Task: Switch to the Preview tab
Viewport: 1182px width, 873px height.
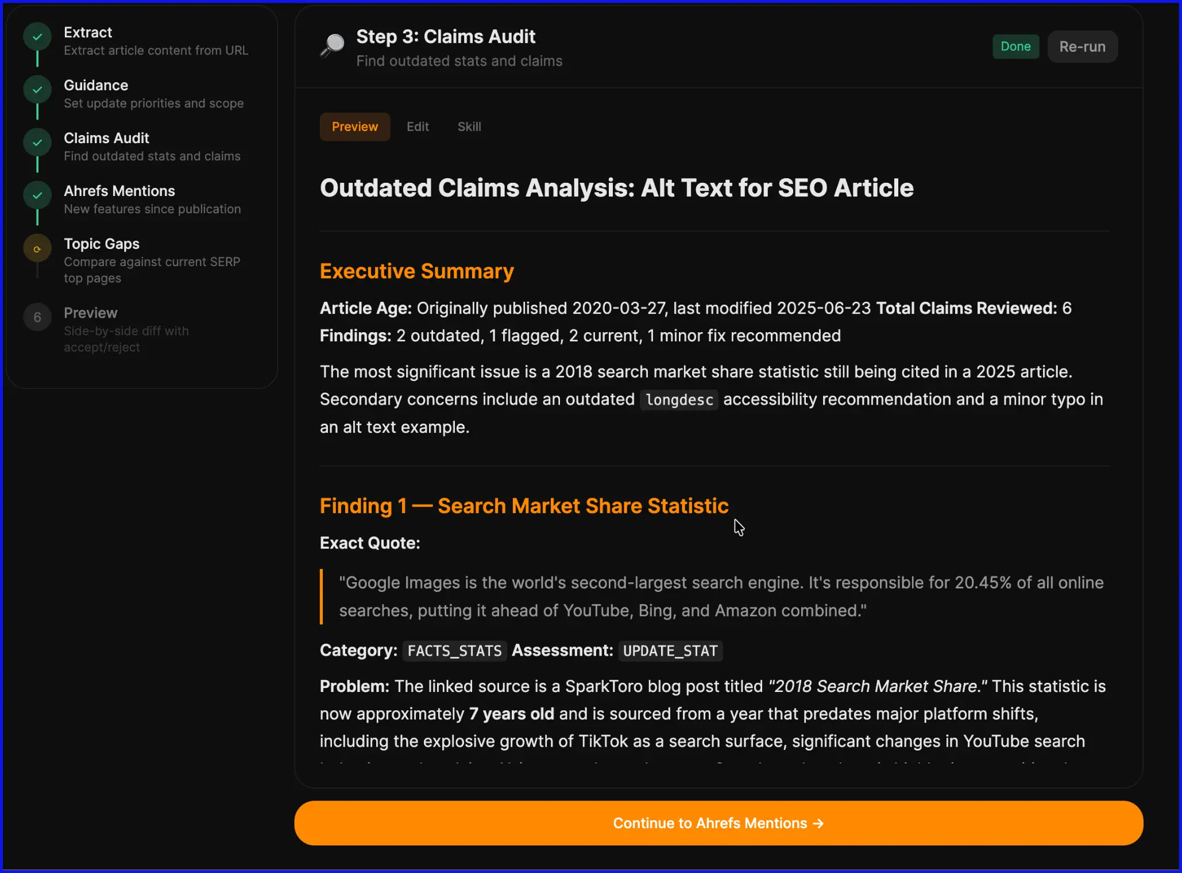Action: [x=355, y=126]
